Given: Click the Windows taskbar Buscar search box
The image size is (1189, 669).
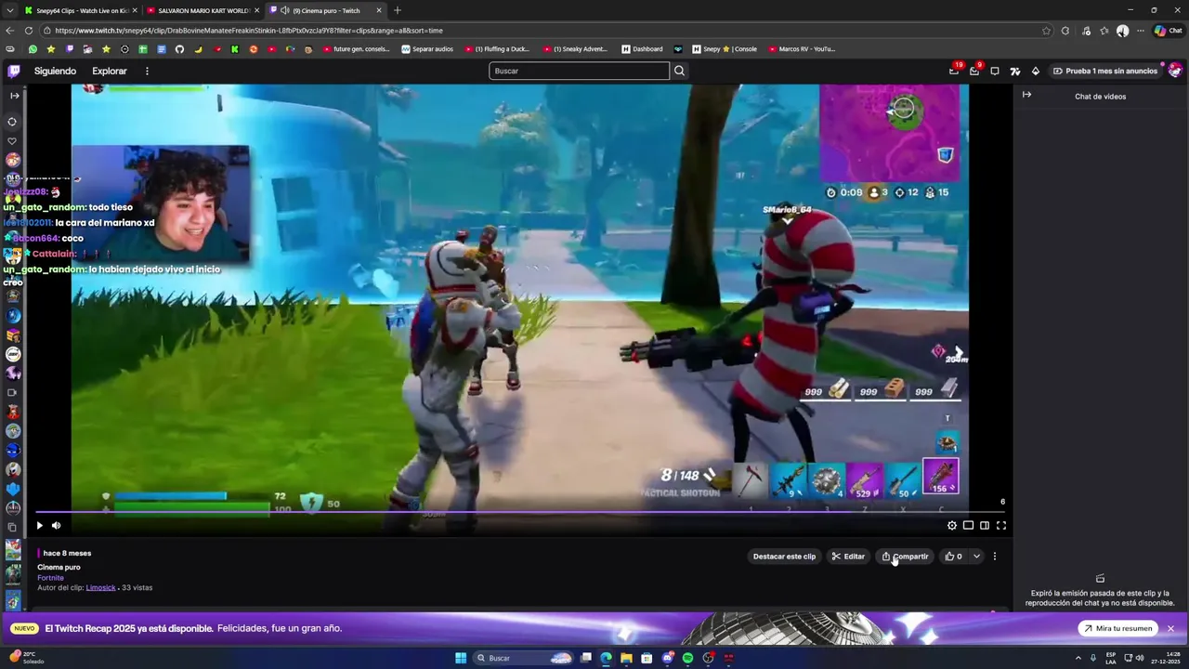Looking at the screenshot, I should [523, 658].
